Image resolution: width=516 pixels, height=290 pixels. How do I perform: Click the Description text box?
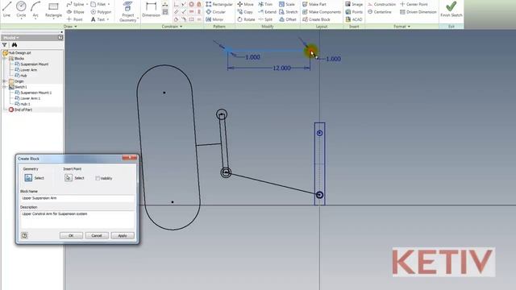tap(77, 219)
